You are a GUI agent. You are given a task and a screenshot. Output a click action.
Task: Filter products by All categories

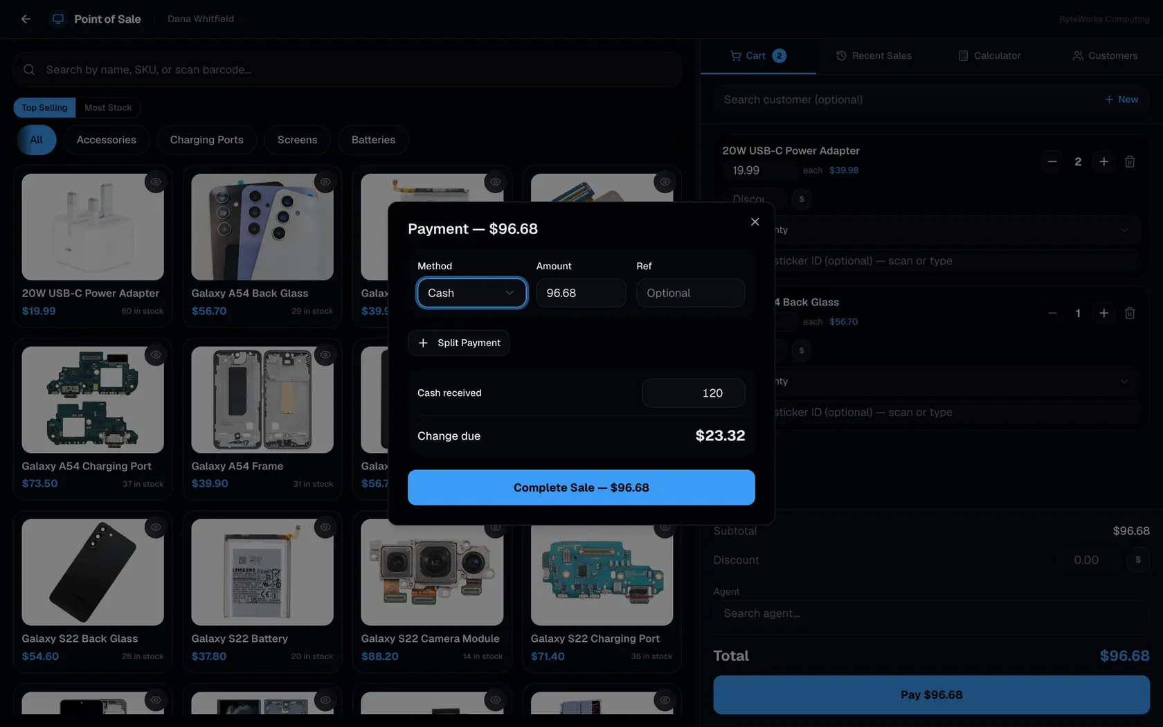pos(36,140)
